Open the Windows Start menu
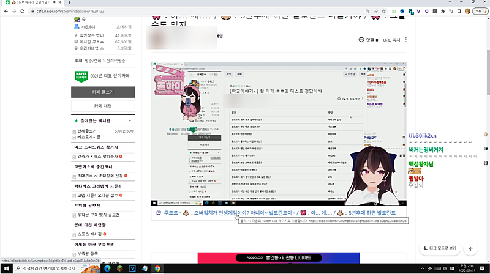The image size is (490, 274). pyautogui.click(x=6, y=268)
